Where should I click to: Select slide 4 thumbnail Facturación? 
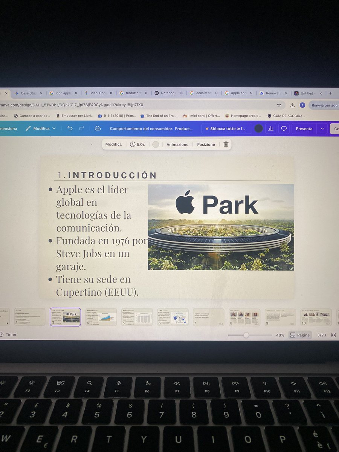[101, 317]
